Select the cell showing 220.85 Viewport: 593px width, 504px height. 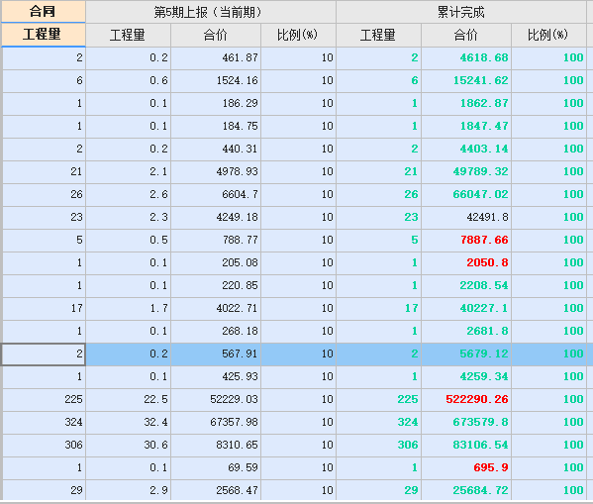pyautogui.click(x=216, y=285)
